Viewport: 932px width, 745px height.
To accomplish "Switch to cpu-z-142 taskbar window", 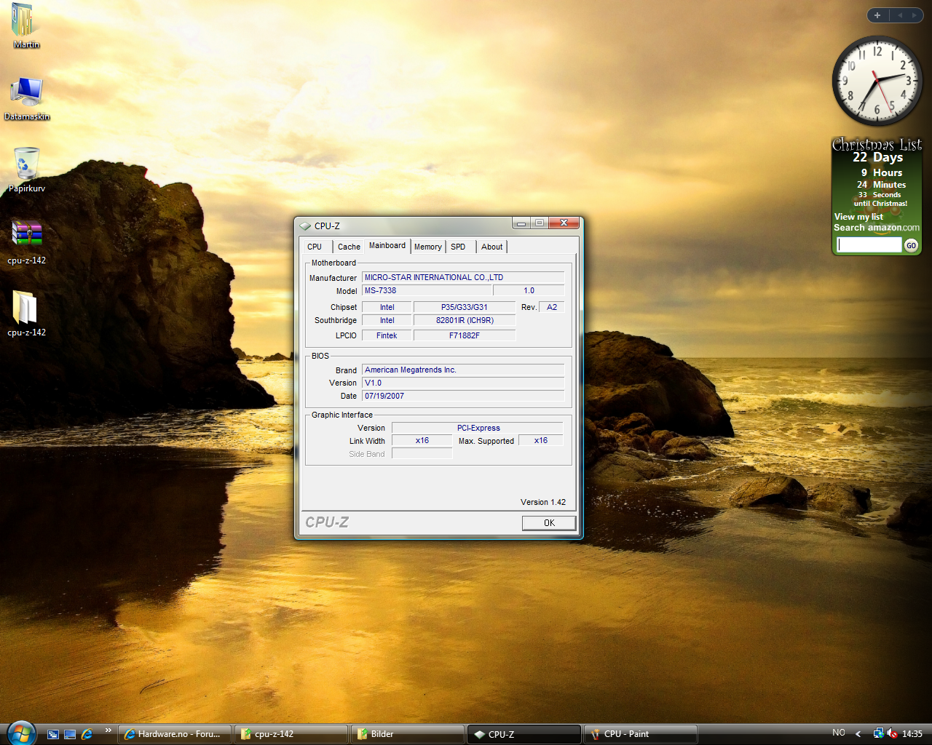I will [291, 734].
